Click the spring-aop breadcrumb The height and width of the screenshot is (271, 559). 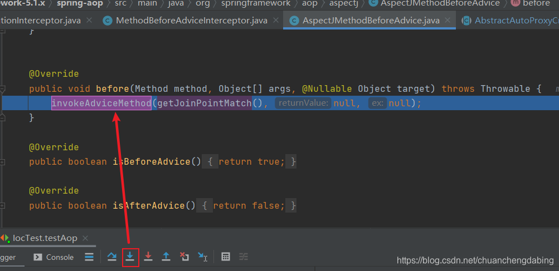[80, 3]
